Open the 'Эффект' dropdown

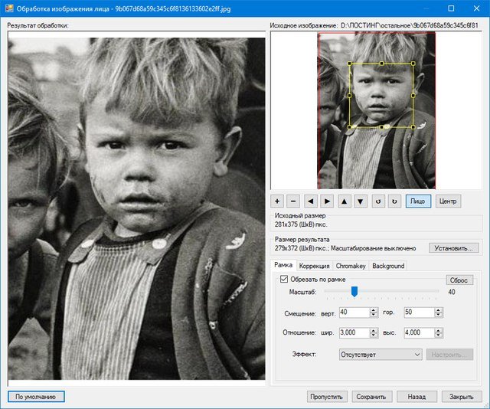[x=381, y=355]
